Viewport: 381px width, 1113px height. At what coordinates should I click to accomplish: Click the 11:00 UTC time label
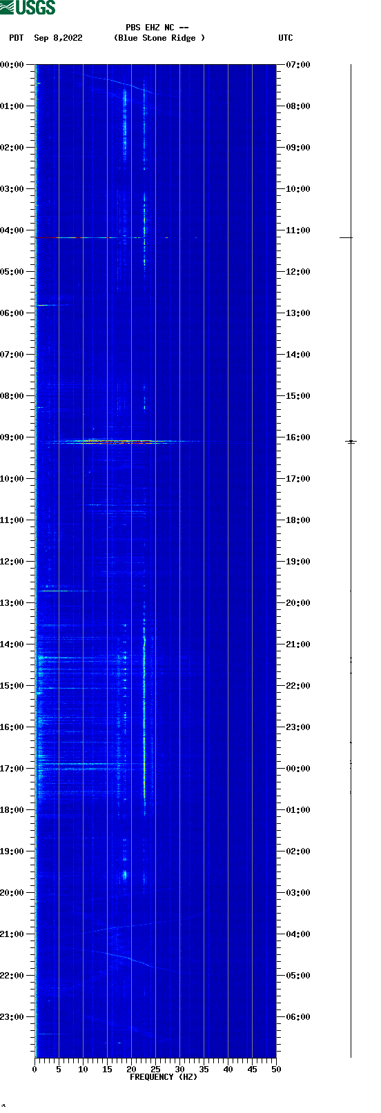click(x=298, y=230)
